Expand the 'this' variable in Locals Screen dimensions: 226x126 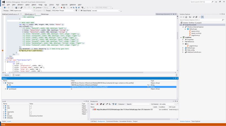[4, 106]
